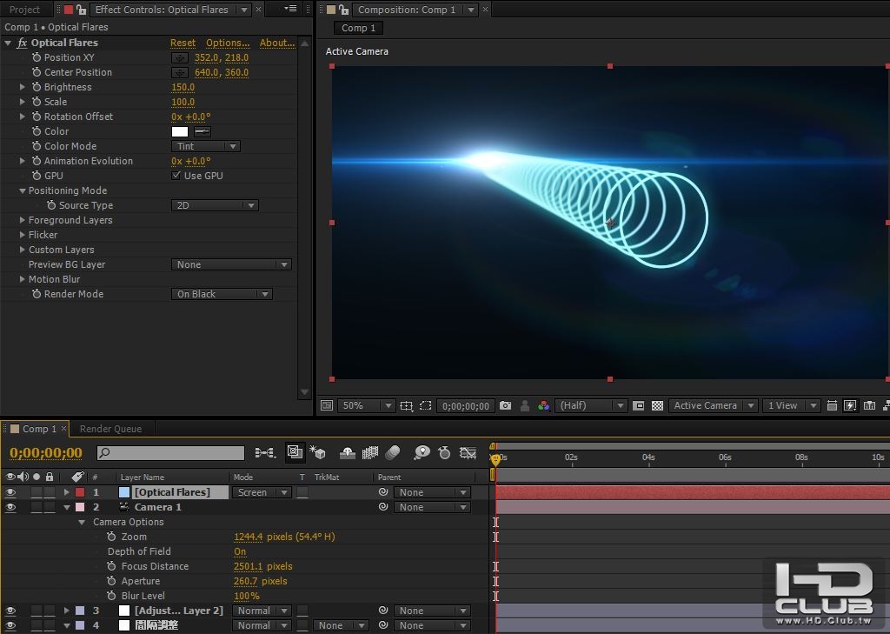The width and height of the screenshot is (890, 634).
Task: Open the Graph Editor in timeline
Action: [468, 453]
